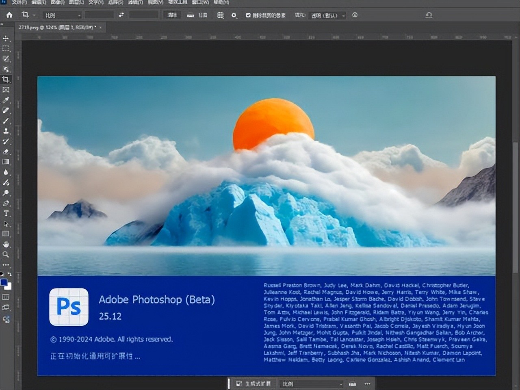Click the Home icon in options bar
Screen dimensions: 520x390
(x=9, y=15)
